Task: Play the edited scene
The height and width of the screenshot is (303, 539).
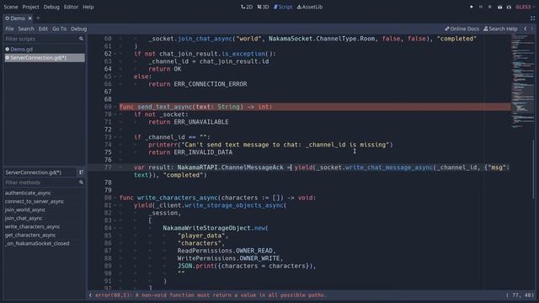Action: (499, 7)
